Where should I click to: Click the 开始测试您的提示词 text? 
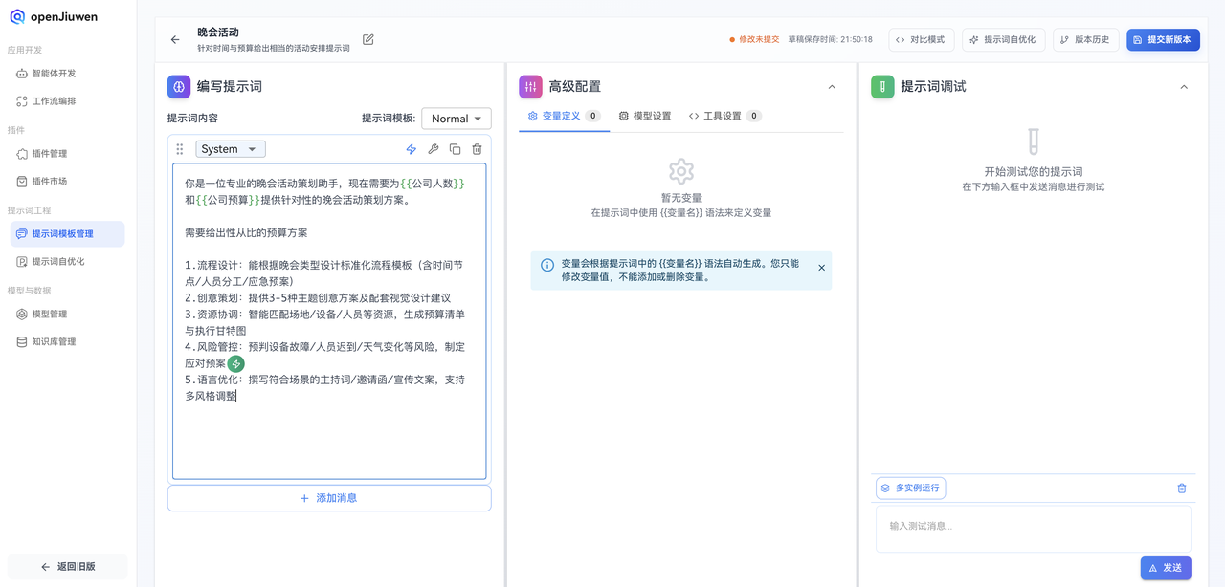[x=1034, y=172]
